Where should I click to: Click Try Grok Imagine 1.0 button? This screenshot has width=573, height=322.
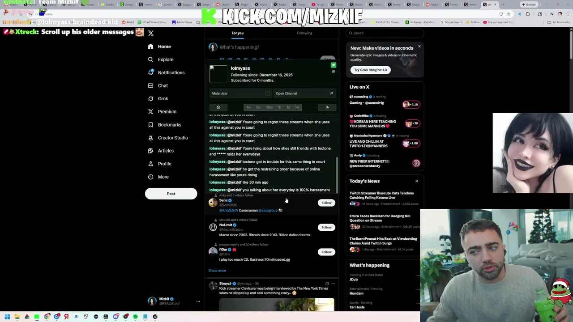[371, 70]
